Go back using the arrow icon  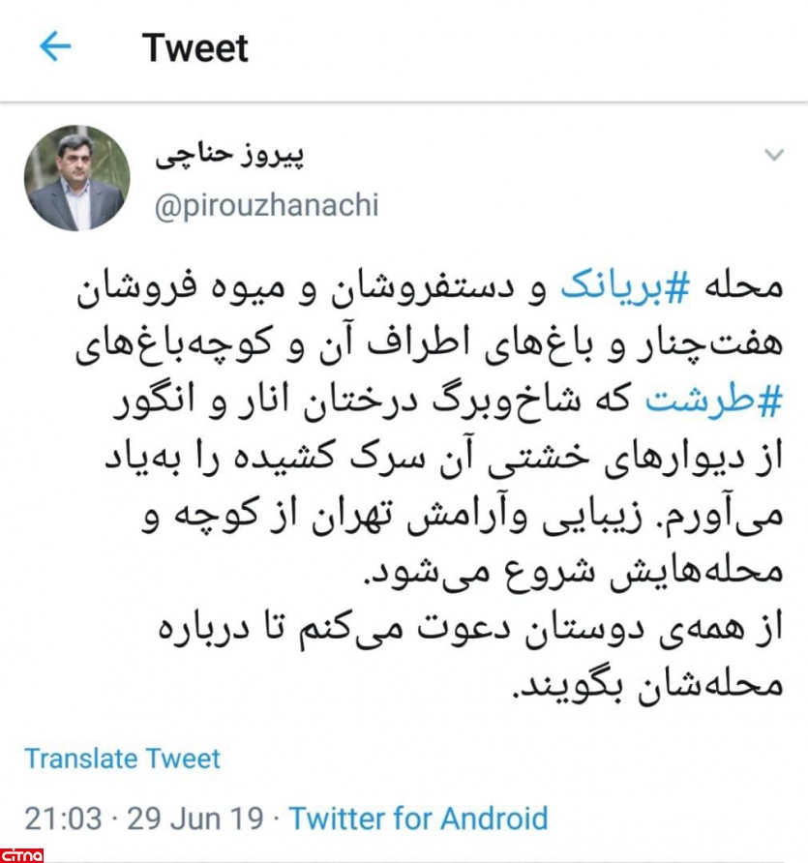[55, 45]
